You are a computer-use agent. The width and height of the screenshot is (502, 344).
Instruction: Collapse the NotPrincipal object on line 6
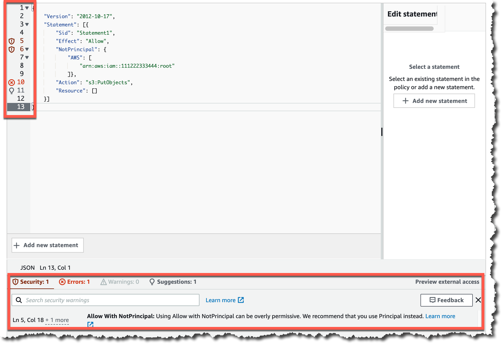(x=27, y=49)
